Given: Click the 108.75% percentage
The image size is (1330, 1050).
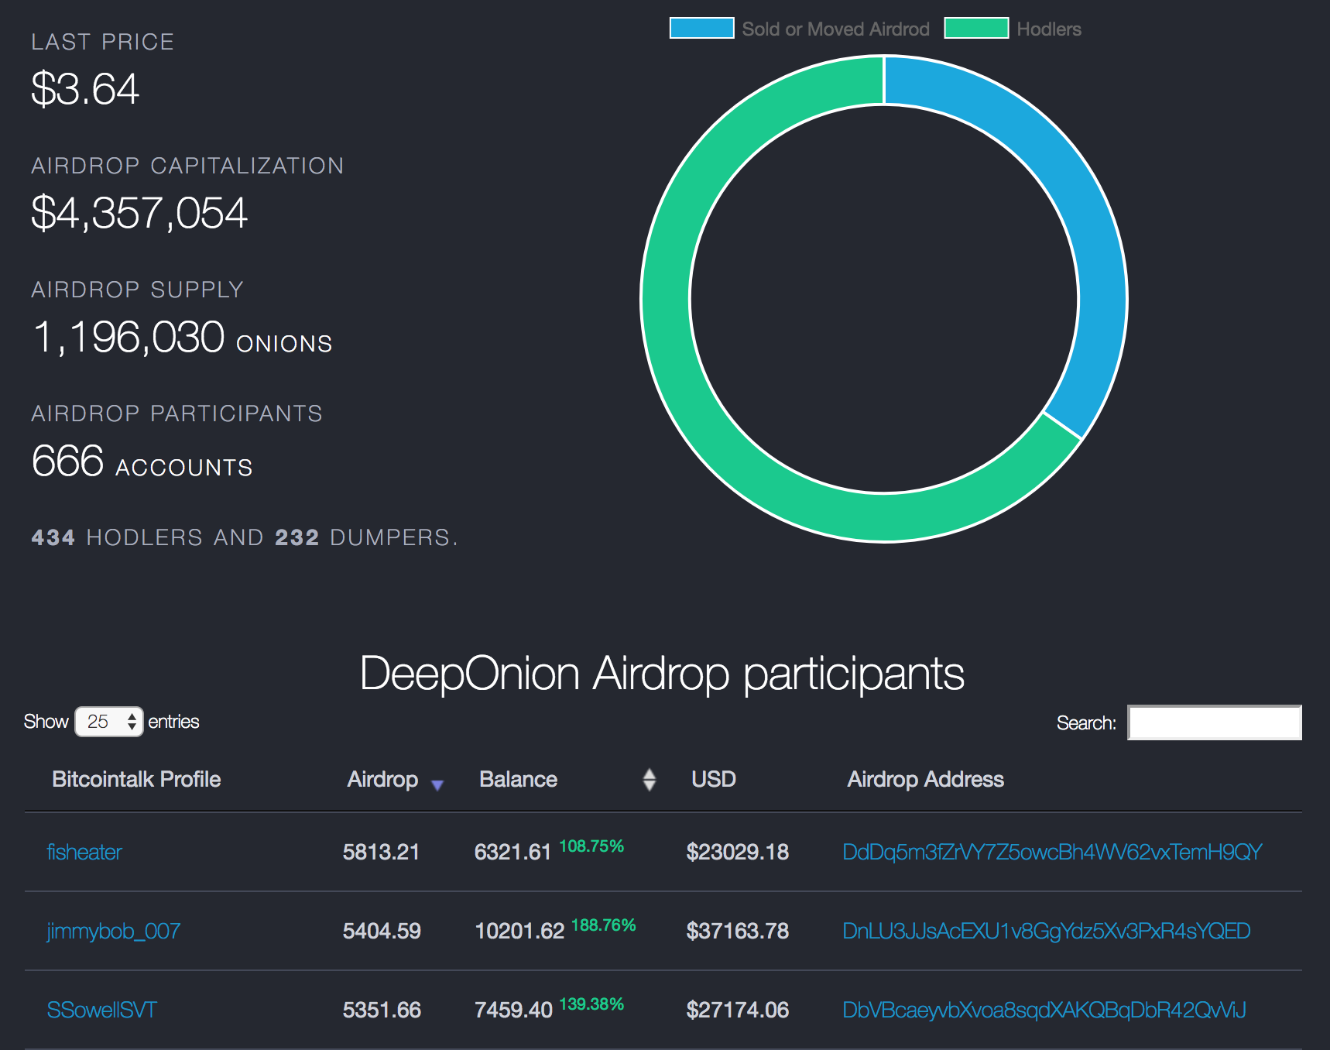Looking at the screenshot, I should [x=591, y=846].
